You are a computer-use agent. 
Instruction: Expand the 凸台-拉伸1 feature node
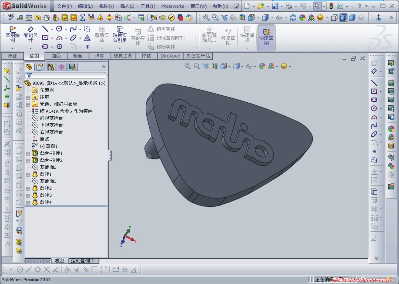point(28,154)
